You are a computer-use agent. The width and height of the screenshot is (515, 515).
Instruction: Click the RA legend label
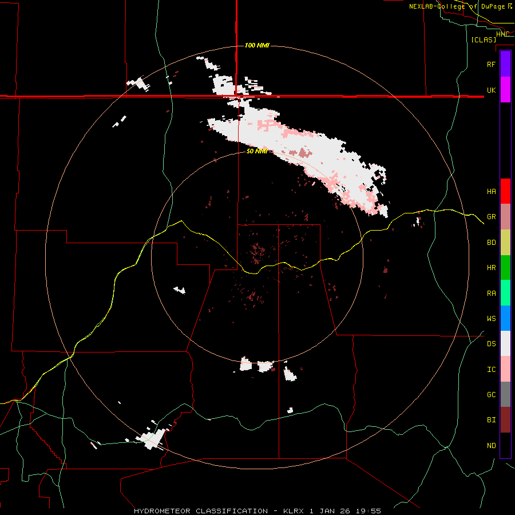491,294
